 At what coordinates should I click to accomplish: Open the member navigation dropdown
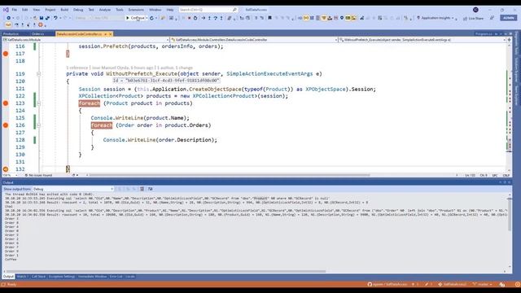click(x=422, y=40)
